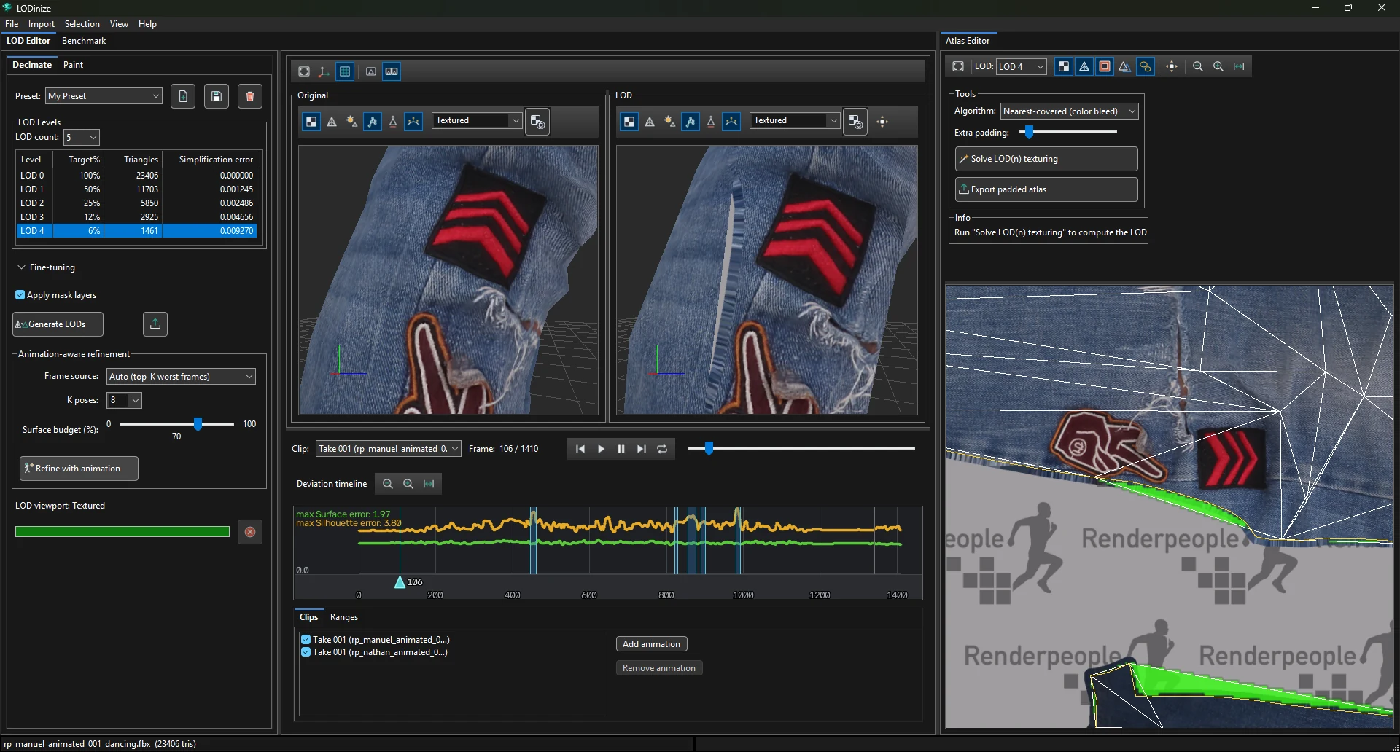Screen dimensions: 1400x752
Task: Click the pan/center icon in LOD viewport toolbar
Action: point(883,122)
